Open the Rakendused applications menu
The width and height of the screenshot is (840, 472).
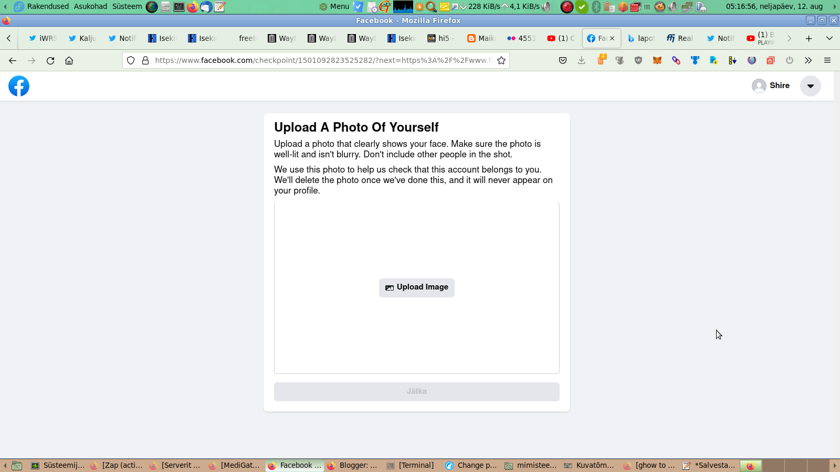(42, 6)
